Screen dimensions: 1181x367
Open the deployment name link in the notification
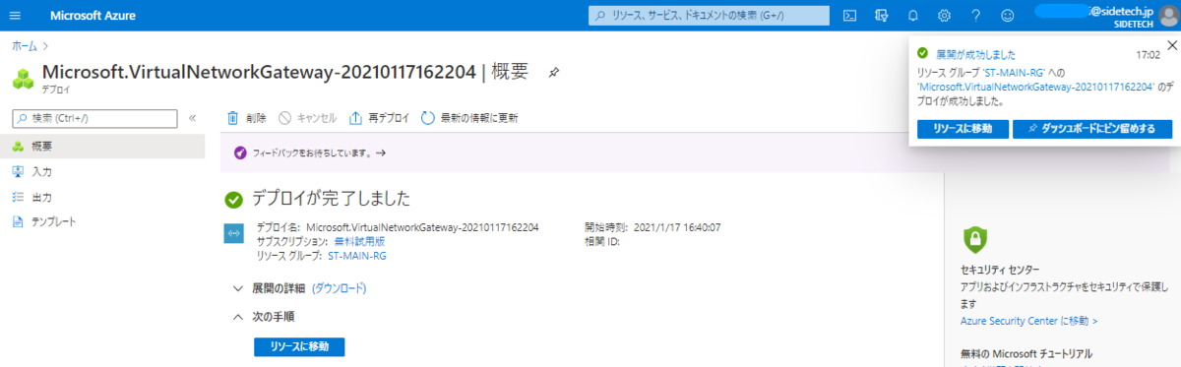coord(1036,87)
